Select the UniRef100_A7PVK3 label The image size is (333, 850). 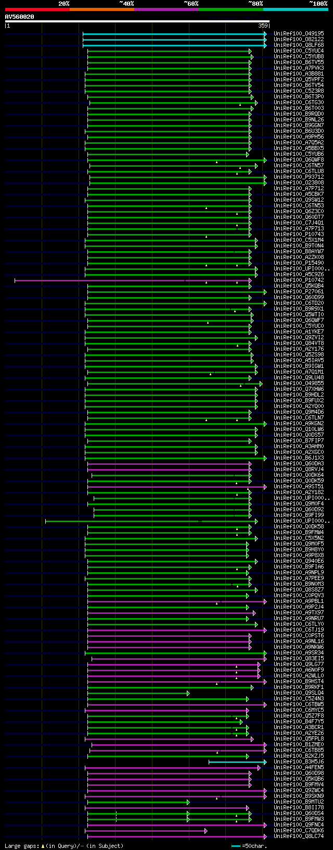299,68
